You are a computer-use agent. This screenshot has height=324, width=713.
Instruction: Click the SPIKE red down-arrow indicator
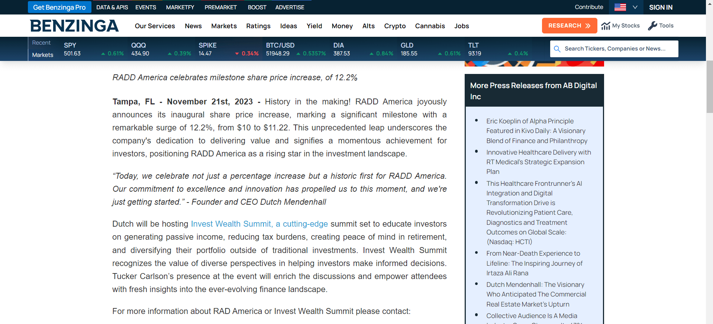pos(237,54)
